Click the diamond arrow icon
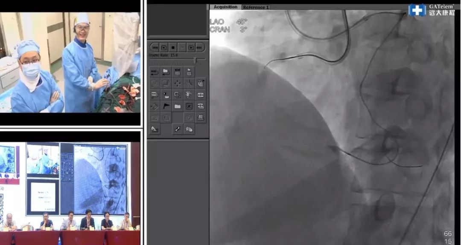Viewport: 461px width, 245px height. [x=155, y=106]
